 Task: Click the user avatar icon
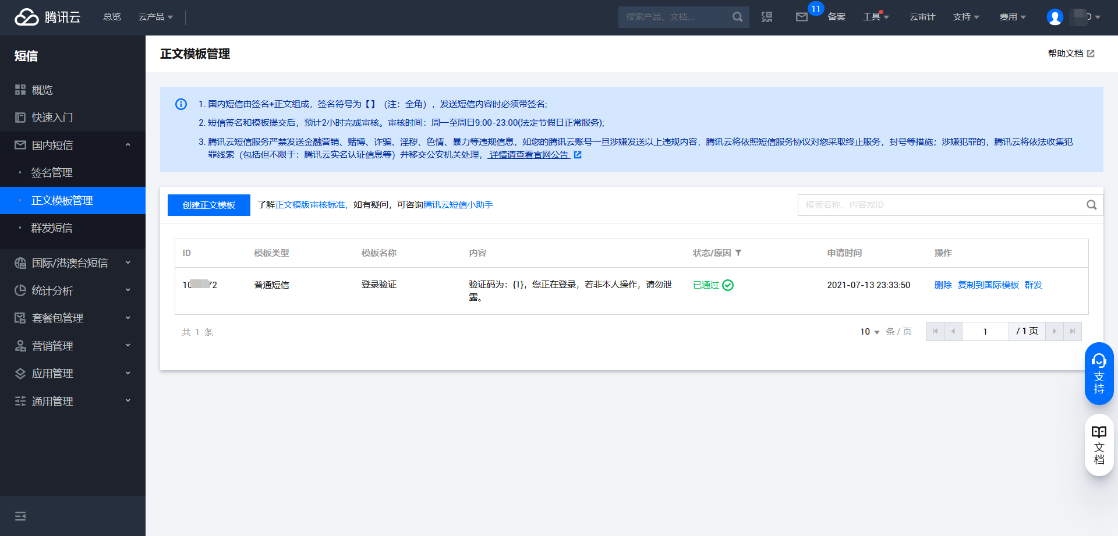tap(1055, 17)
